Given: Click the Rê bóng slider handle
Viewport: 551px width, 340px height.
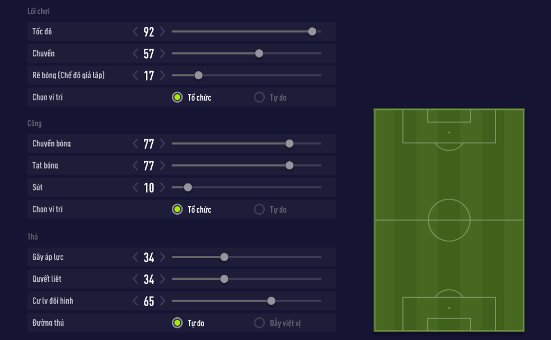Looking at the screenshot, I should tap(198, 76).
